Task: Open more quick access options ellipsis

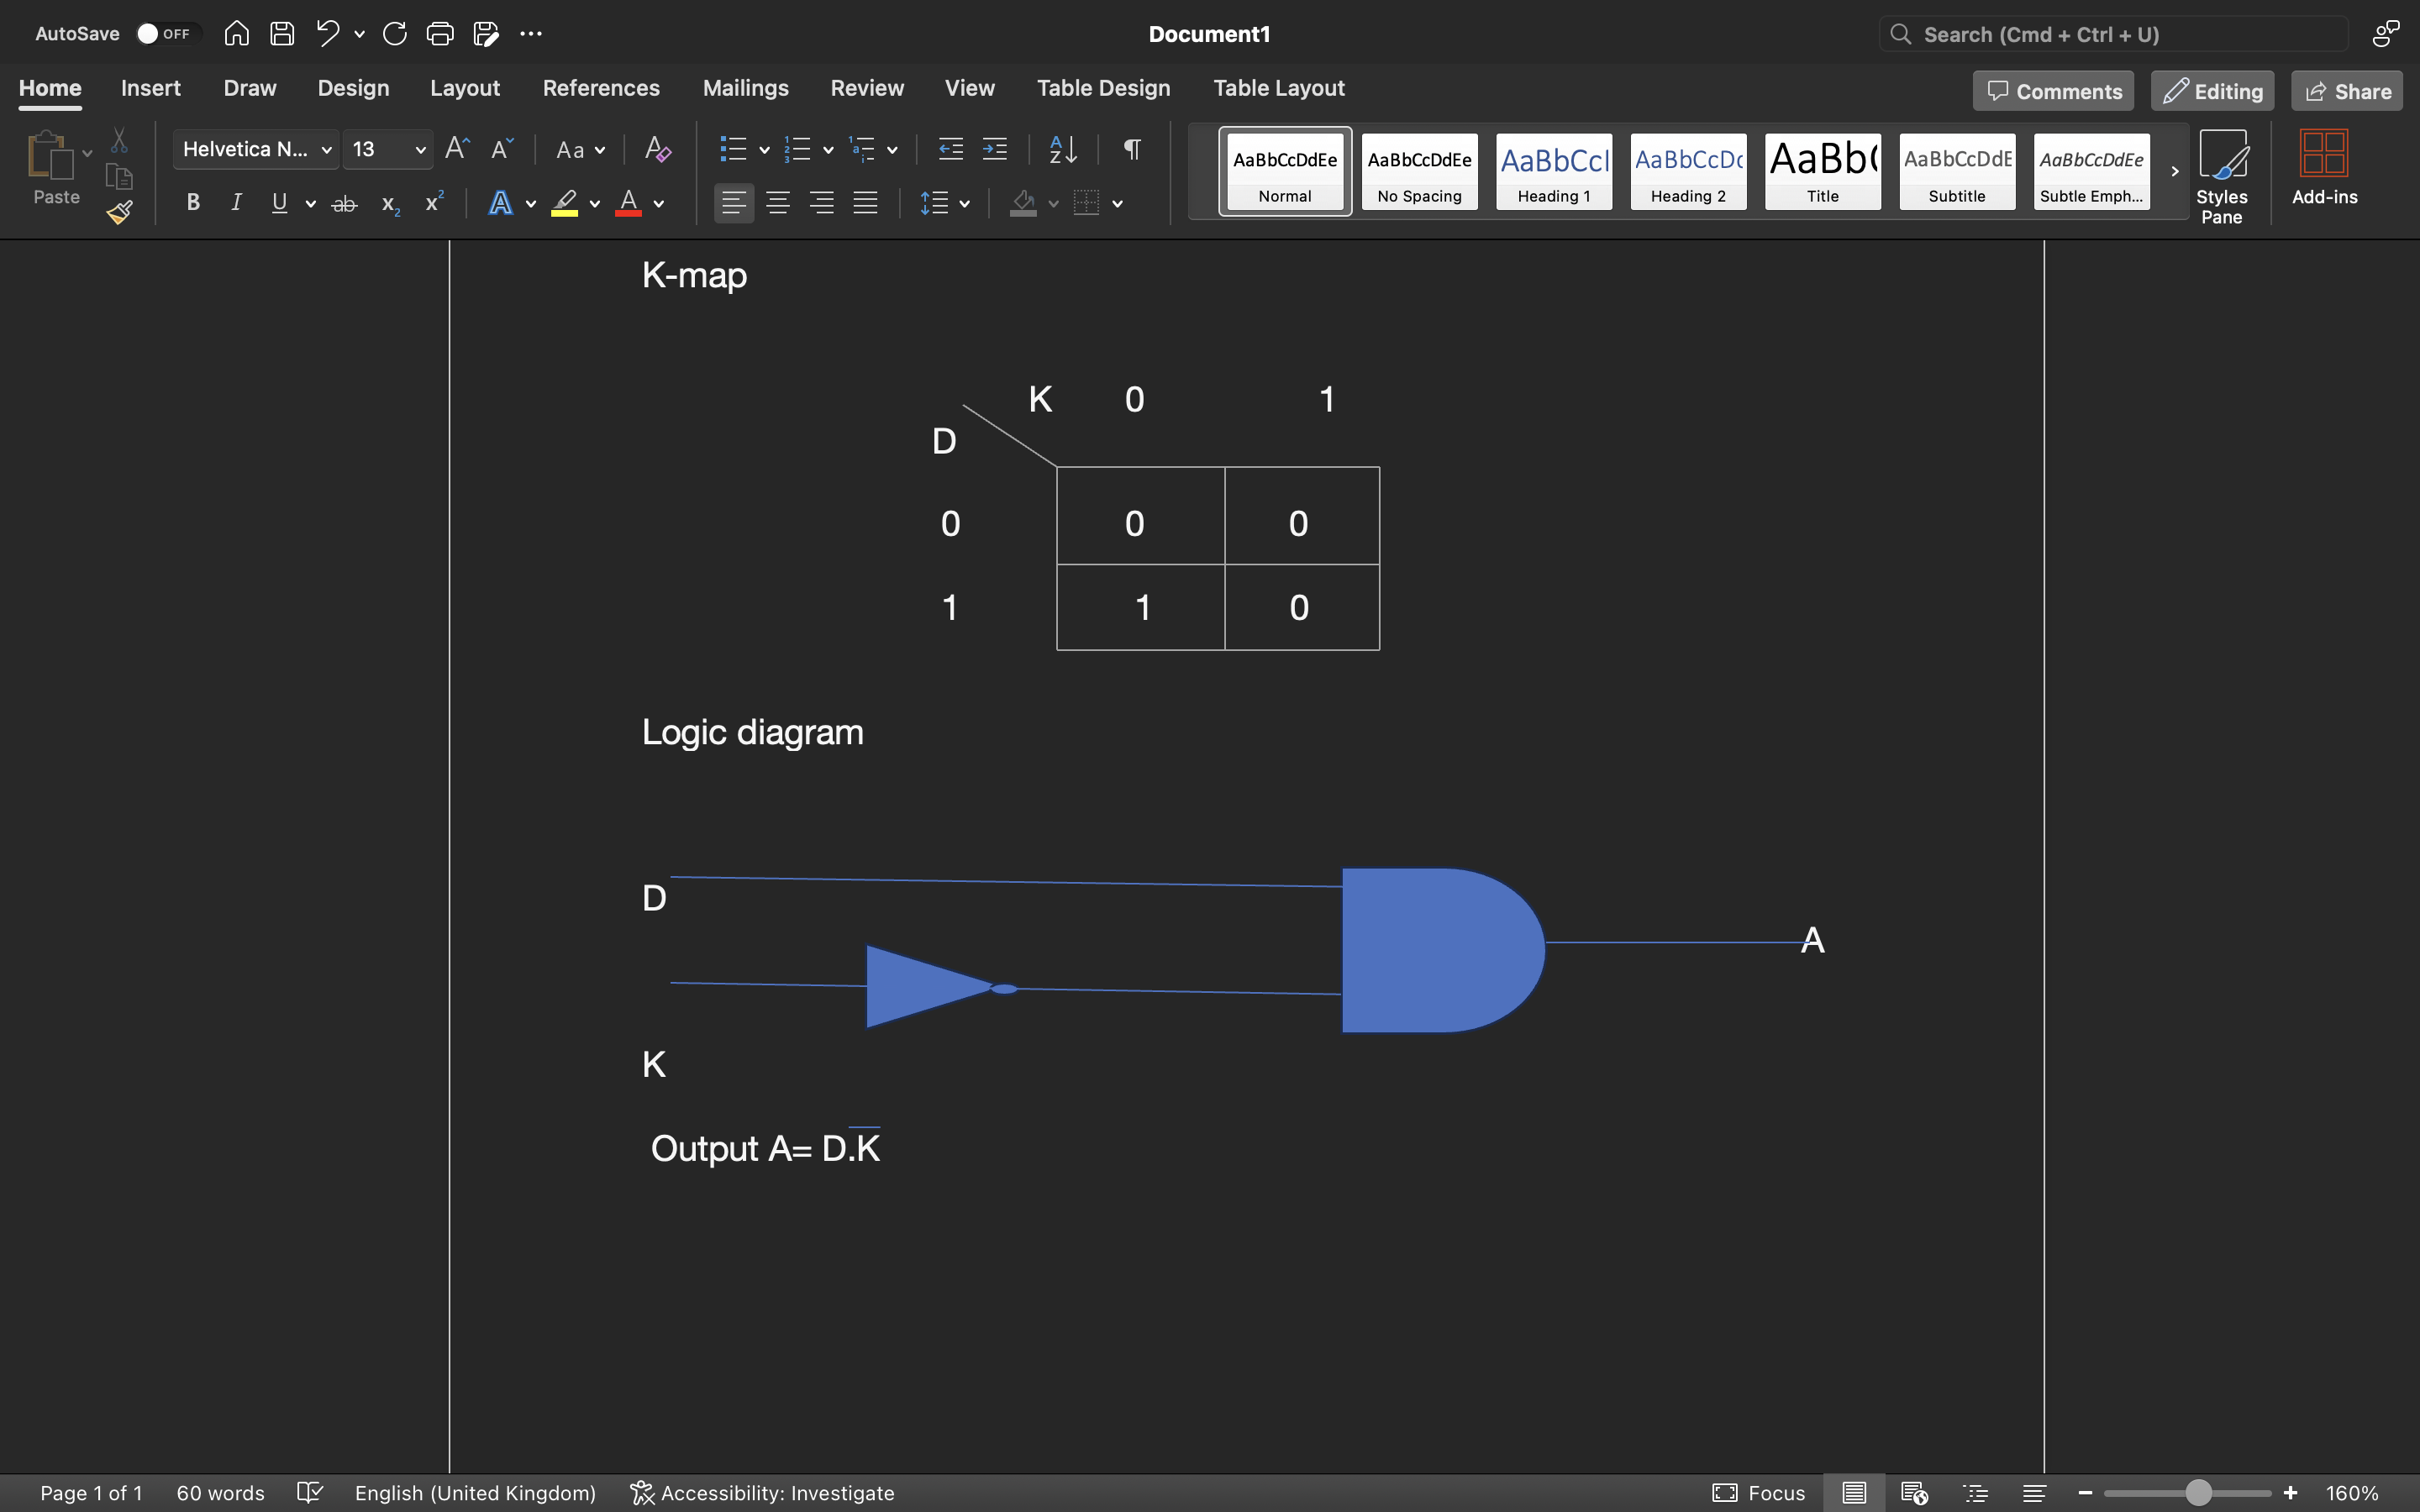Action: click(x=531, y=34)
